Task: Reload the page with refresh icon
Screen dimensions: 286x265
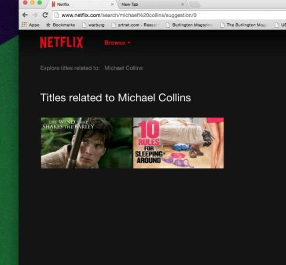Action: pos(45,15)
